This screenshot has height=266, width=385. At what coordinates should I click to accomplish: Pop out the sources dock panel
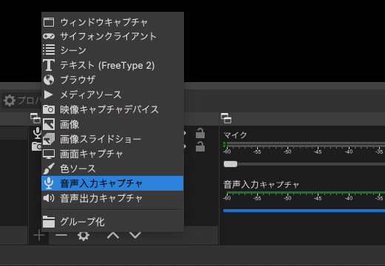pyautogui.click(x=35, y=118)
